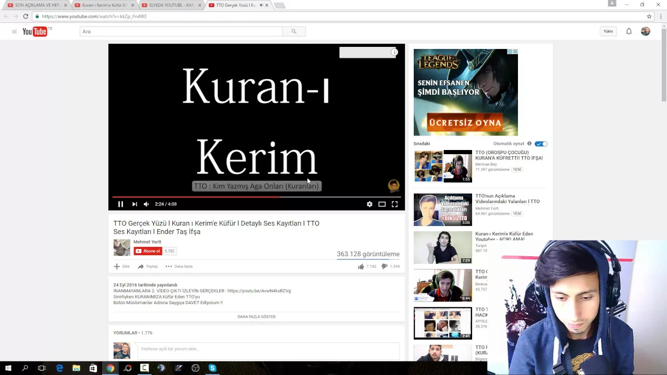This screenshot has height=375, width=667.
Task: Share the video with Paylaş
Action: tap(147, 266)
